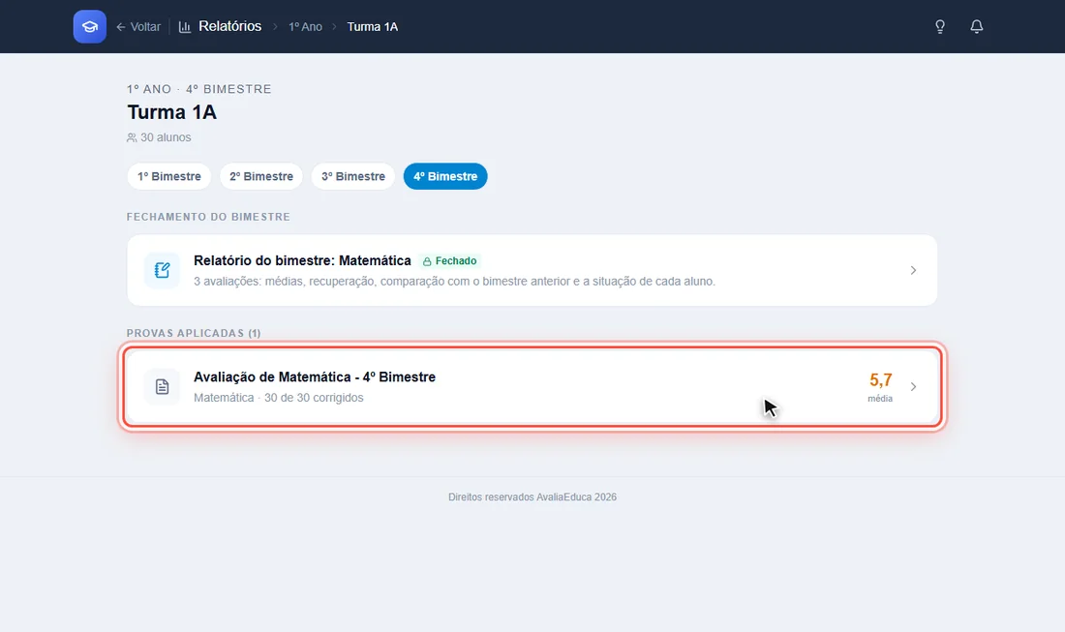Open the lightbulb tips icon
Screen dimensions: 1065x632
click(940, 26)
